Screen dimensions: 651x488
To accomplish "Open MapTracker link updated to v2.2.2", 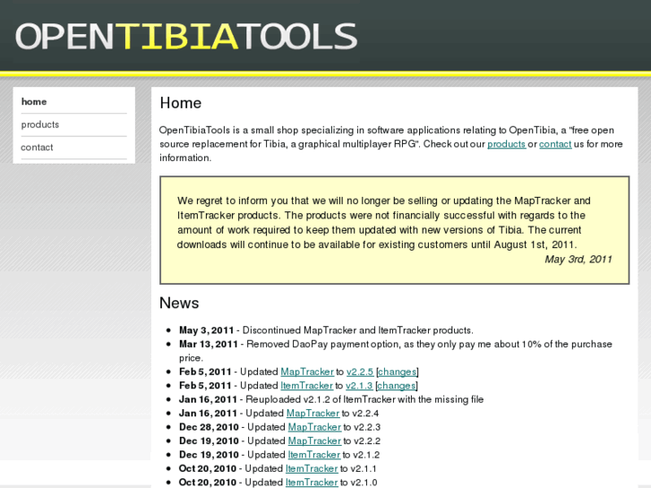I will click(314, 441).
